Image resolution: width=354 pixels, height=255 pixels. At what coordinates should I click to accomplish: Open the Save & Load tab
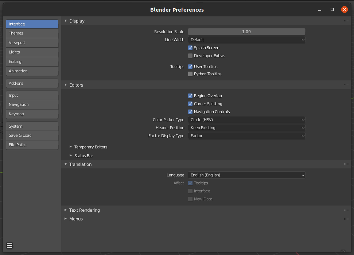(x=32, y=135)
